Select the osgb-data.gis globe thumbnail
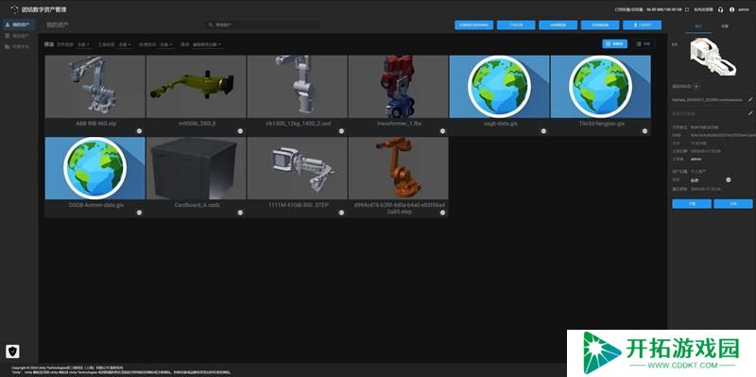Image resolution: width=756 pixels, height=377 pixels. pos(499,87)
